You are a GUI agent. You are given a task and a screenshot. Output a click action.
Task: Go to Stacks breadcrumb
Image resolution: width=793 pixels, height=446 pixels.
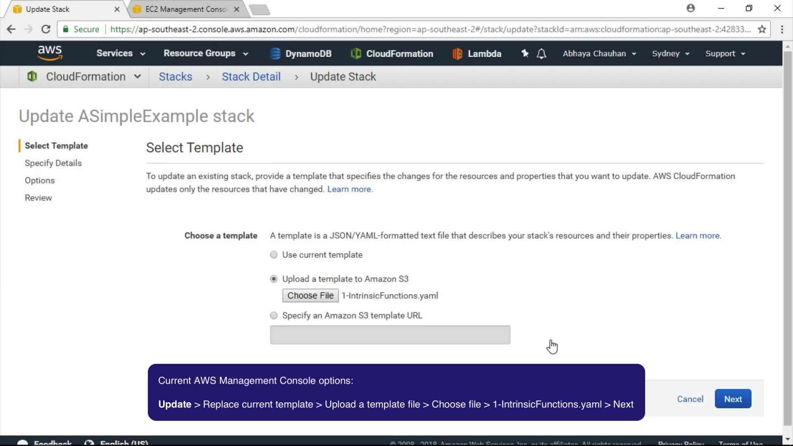(x=176, y=77)
